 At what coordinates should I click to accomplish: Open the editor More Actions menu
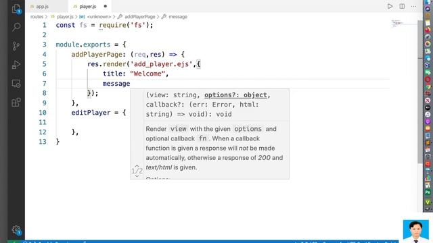(x=413, y=6)
